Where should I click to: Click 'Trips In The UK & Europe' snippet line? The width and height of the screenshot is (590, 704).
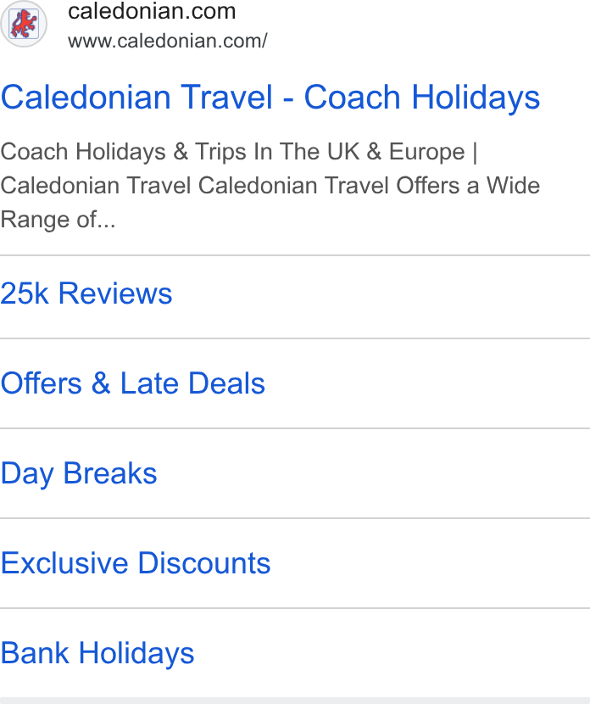[x=330, y=152]
